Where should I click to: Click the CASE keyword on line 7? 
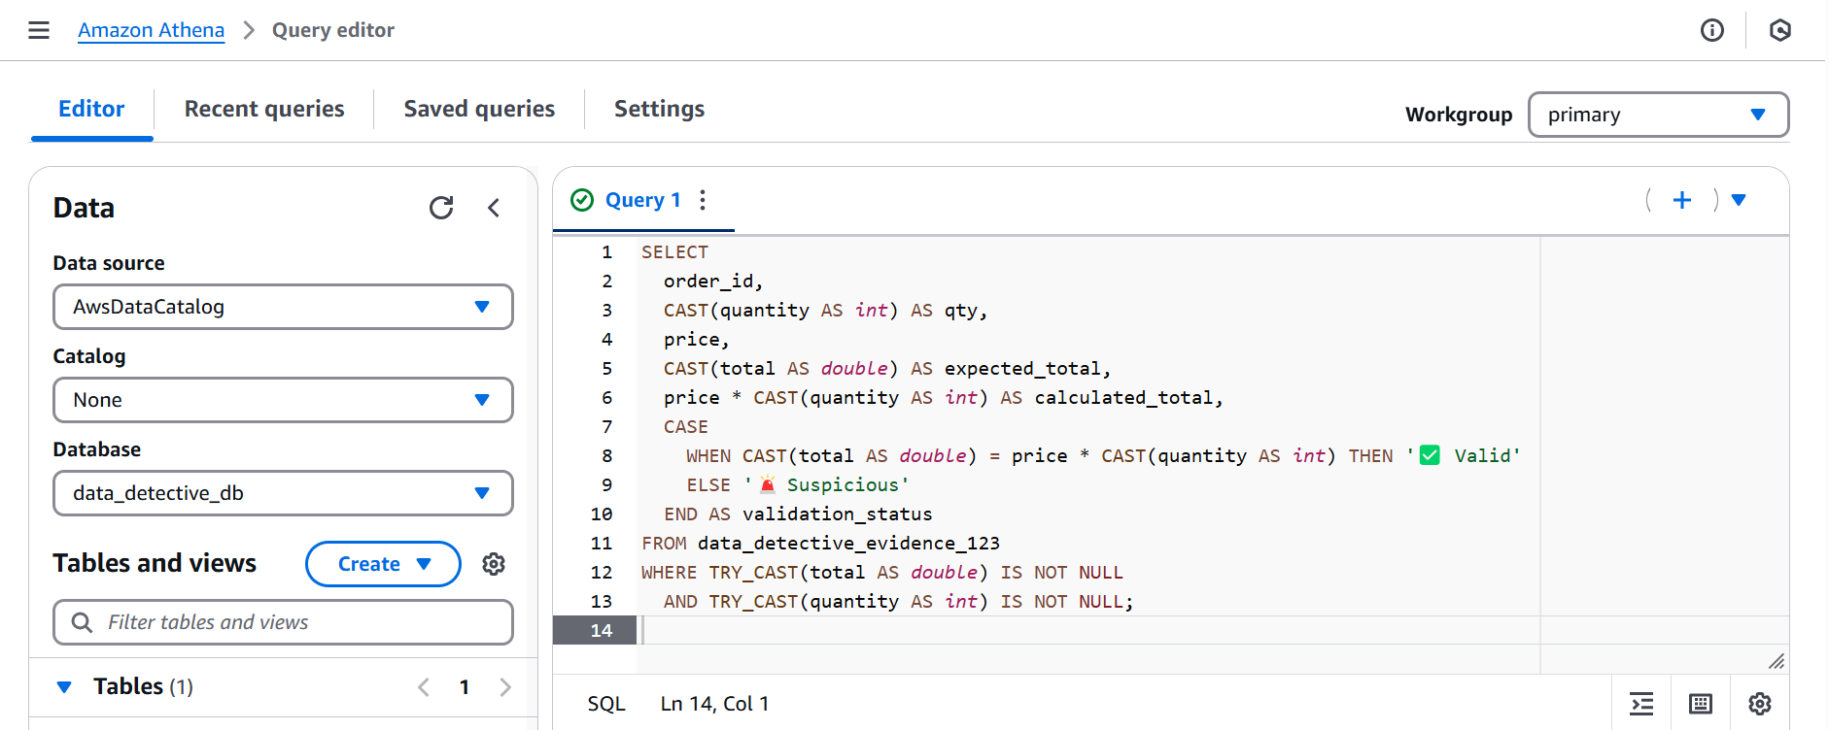pos(686,427)
